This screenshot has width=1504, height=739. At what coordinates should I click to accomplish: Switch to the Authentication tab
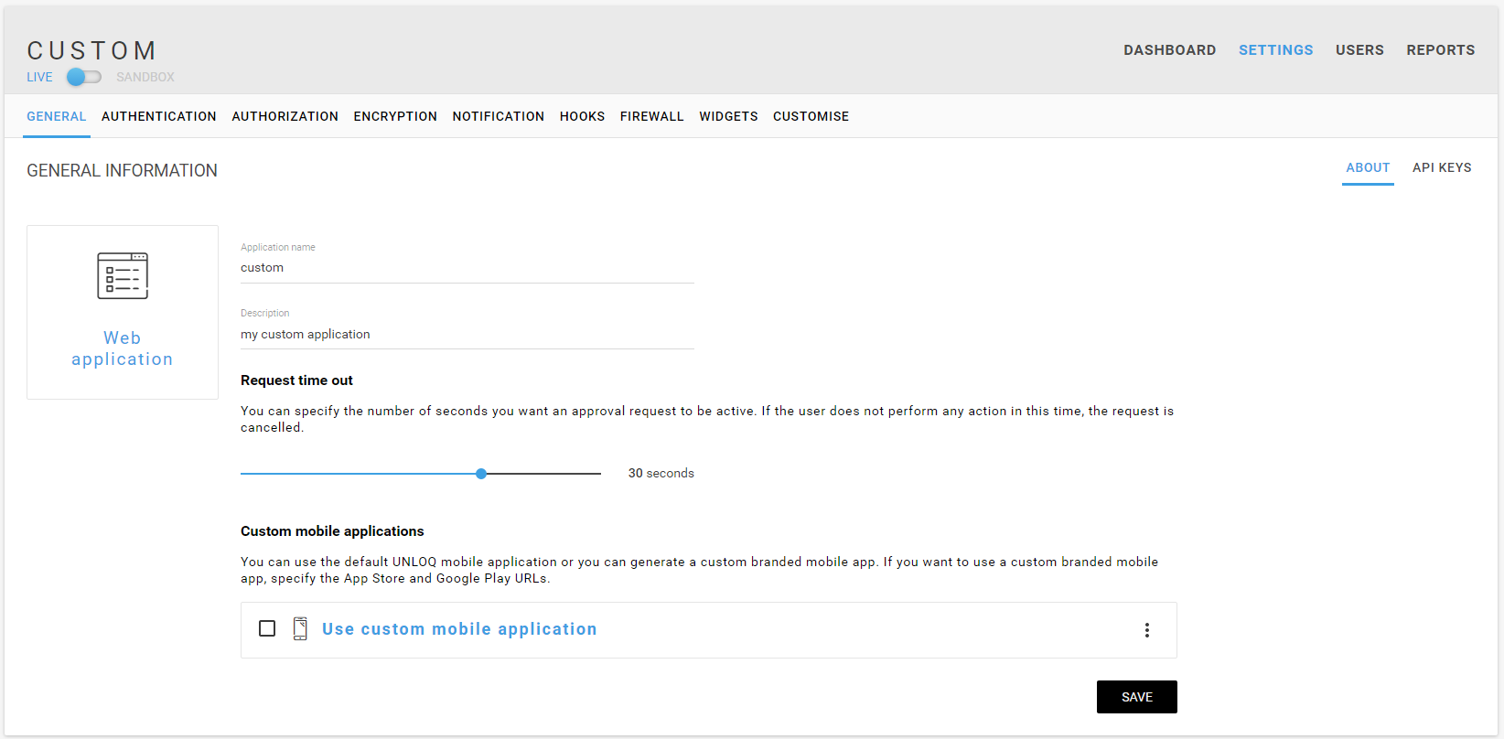point(159,116)
